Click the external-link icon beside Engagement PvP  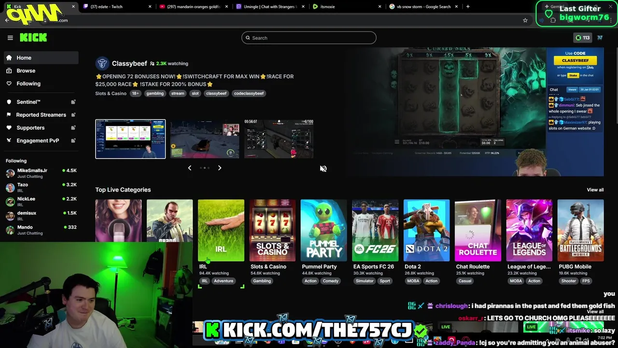[x=73, y=141]
